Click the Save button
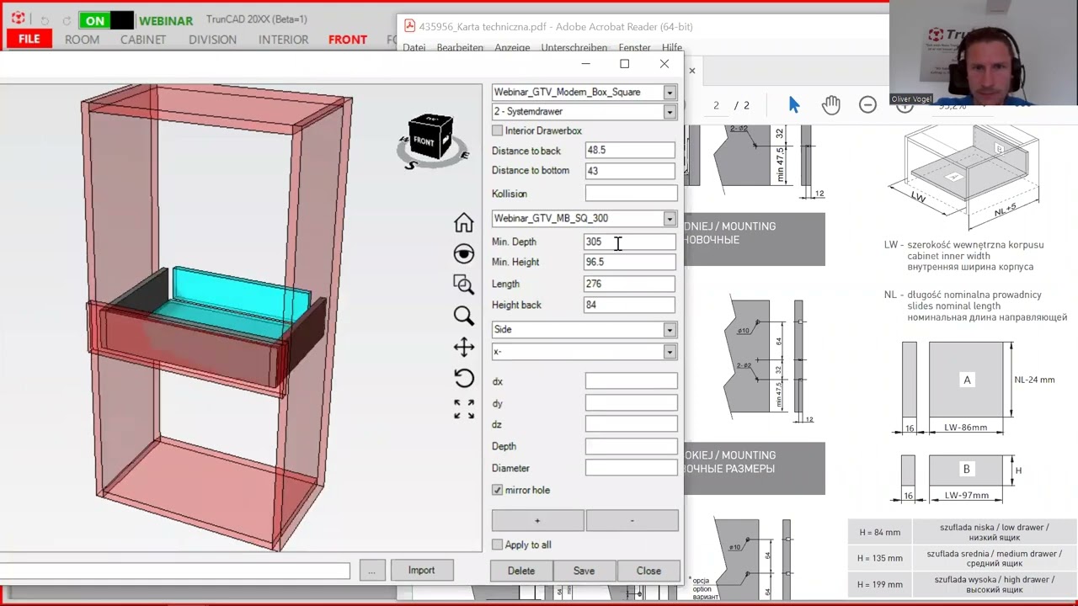This screenshot has width=1078, height=606. (x=584, y=571)
